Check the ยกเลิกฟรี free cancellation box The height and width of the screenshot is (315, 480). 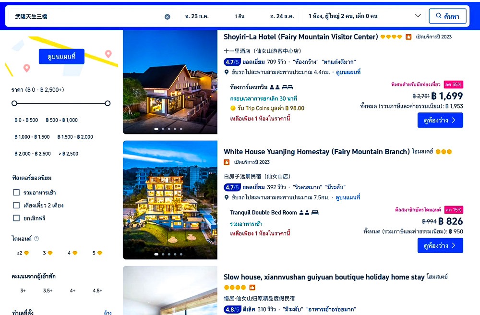pyautogui.click(x=16, y=218)
